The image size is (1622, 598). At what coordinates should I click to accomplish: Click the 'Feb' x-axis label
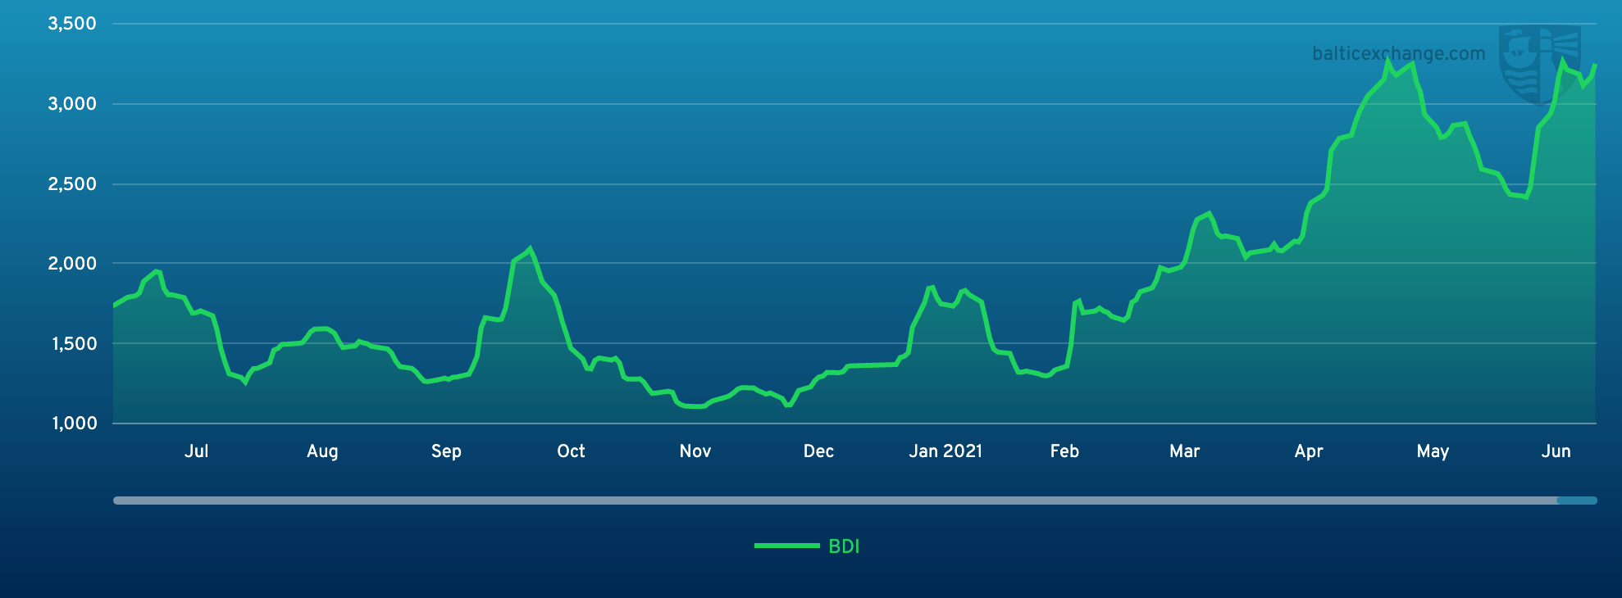click(x=1064, y=451)
